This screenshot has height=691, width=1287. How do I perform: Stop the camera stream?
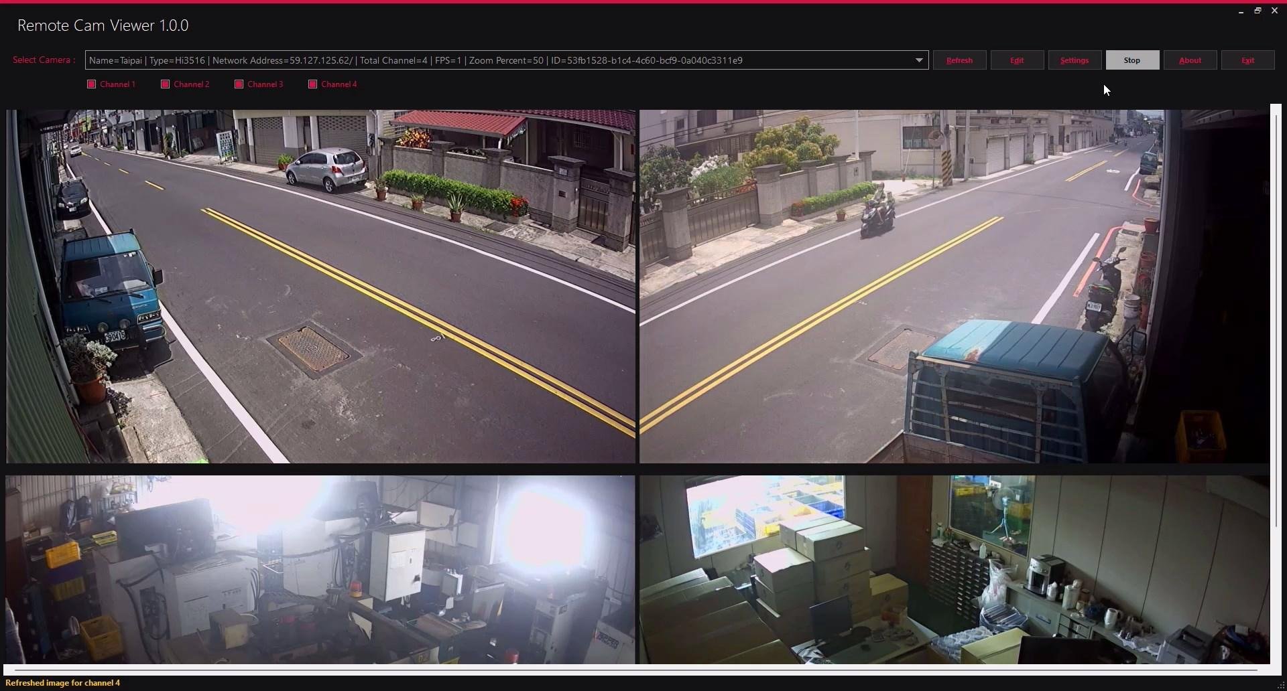coord(1132,60)
